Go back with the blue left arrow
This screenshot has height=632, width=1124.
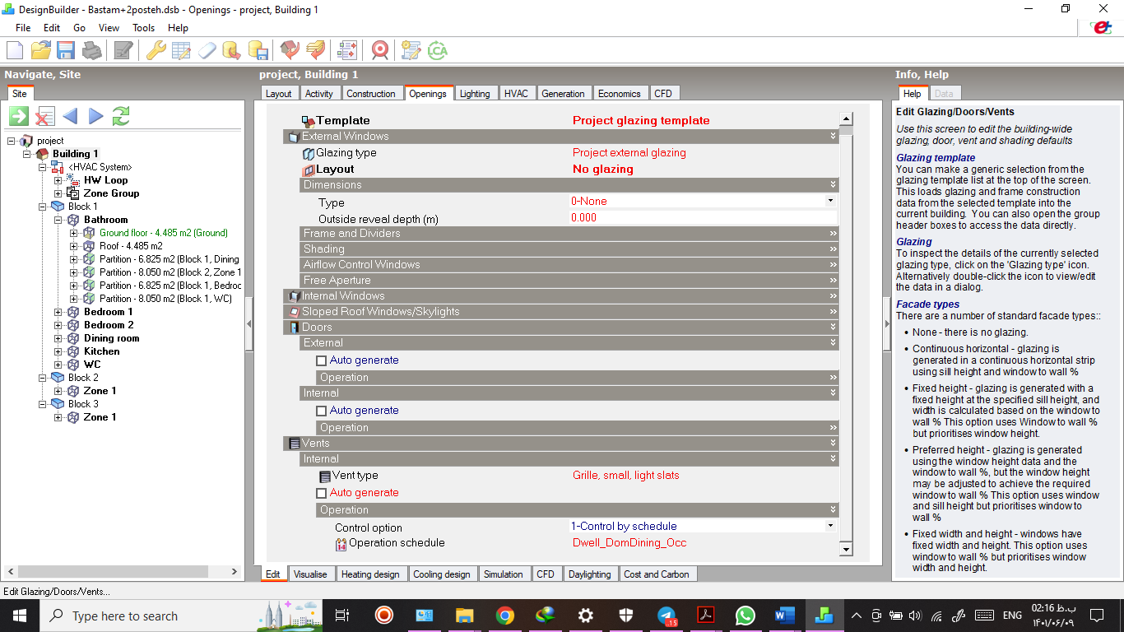tap(70, 116)
